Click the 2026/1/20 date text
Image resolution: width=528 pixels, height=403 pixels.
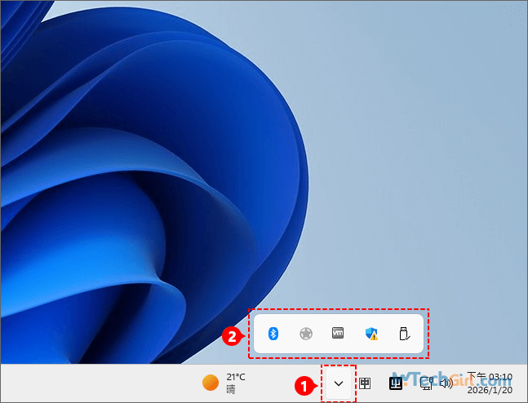[x=490, y=390]
